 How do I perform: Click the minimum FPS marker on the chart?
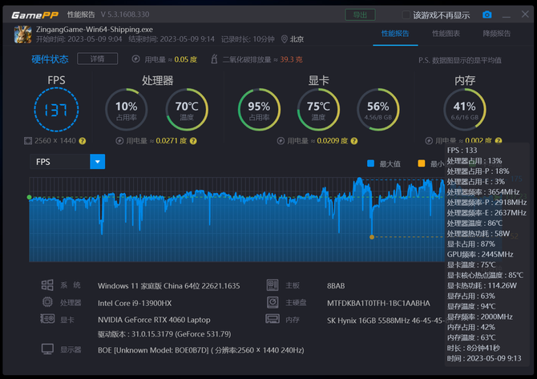[x=372, y=237]
